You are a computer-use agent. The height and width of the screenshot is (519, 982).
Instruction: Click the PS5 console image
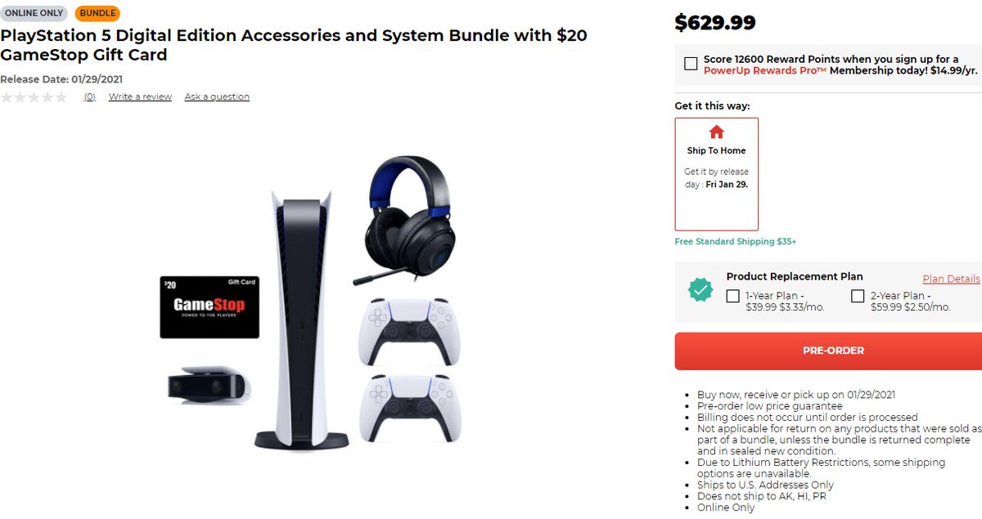point(301,320)
